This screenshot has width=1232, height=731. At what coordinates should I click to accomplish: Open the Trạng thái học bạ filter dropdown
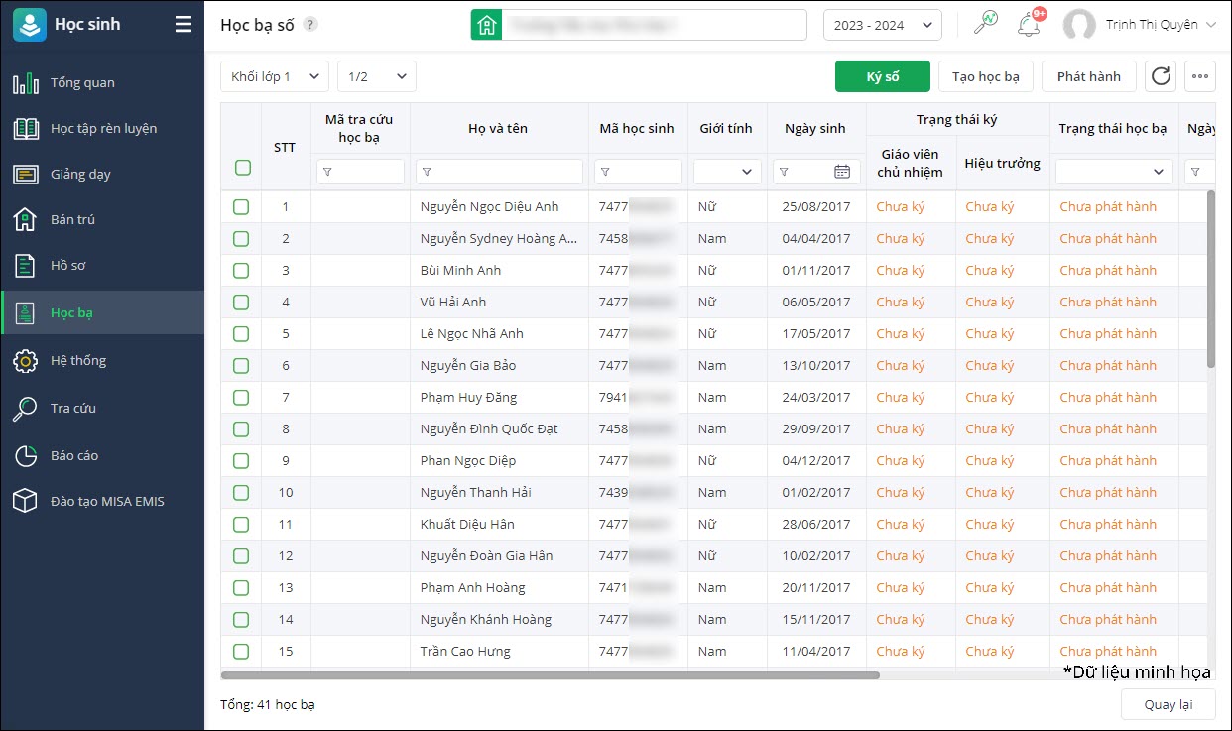tap(1114, 172)
